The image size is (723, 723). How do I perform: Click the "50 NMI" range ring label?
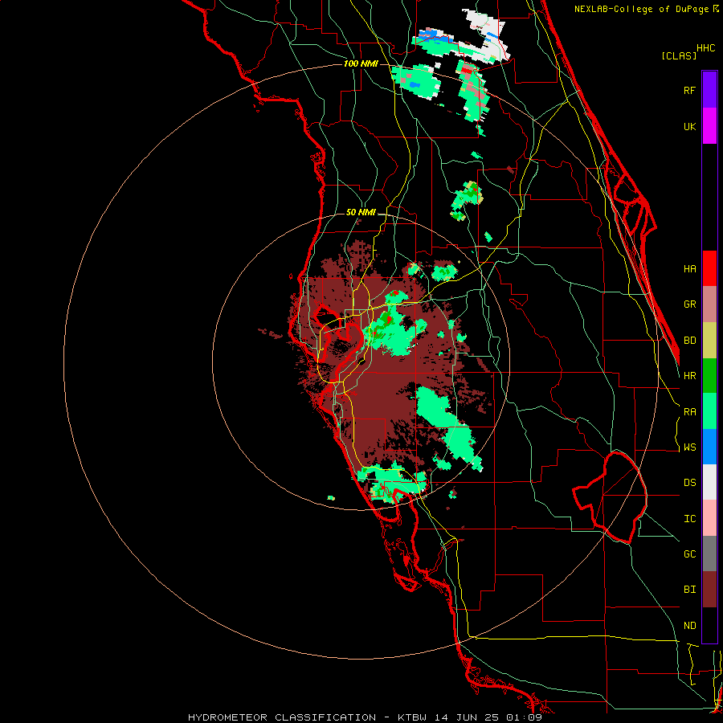[361, 212]
